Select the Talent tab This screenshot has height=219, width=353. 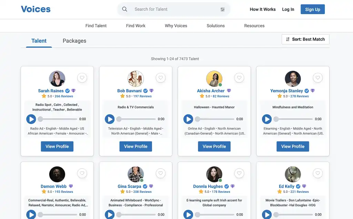click(x=39, y=41)
